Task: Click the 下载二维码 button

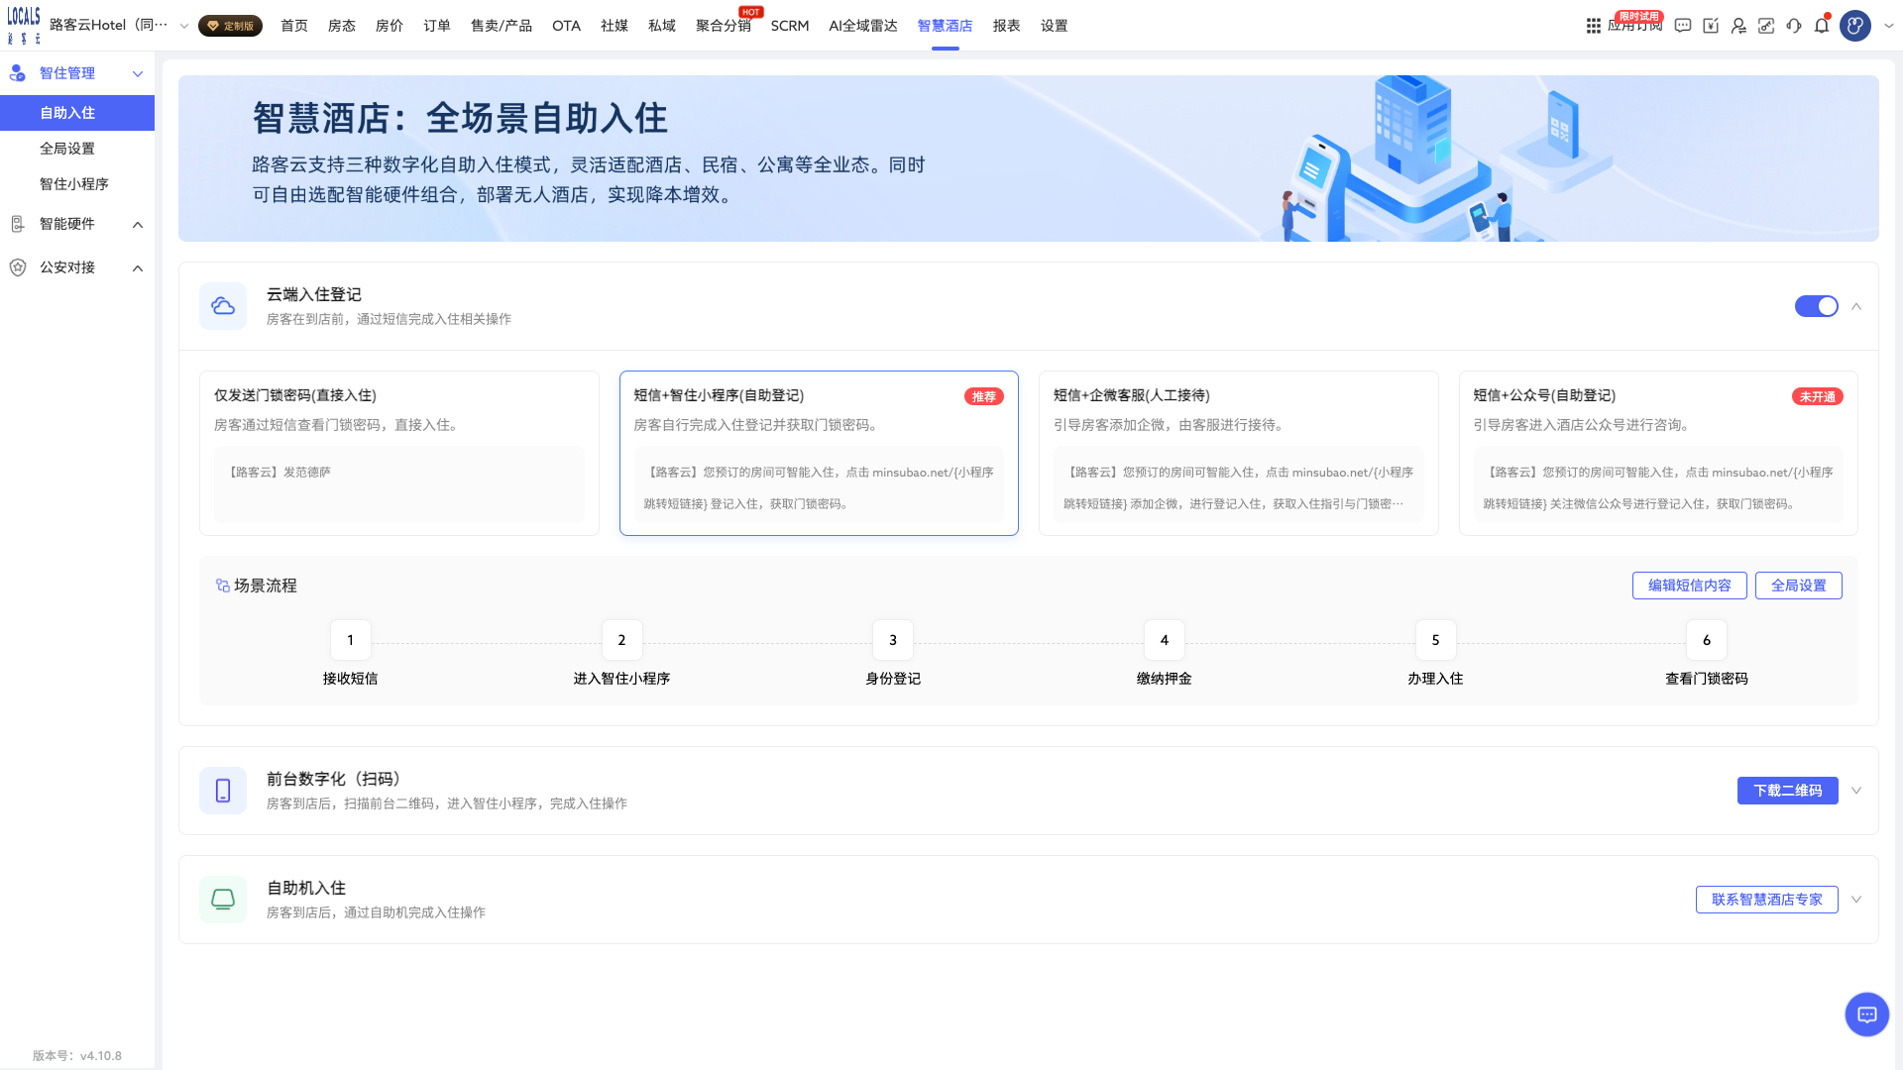Action: [1788, 791]
